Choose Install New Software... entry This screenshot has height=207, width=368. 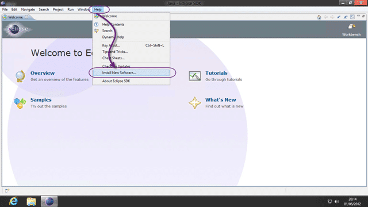tap(131, 73)
